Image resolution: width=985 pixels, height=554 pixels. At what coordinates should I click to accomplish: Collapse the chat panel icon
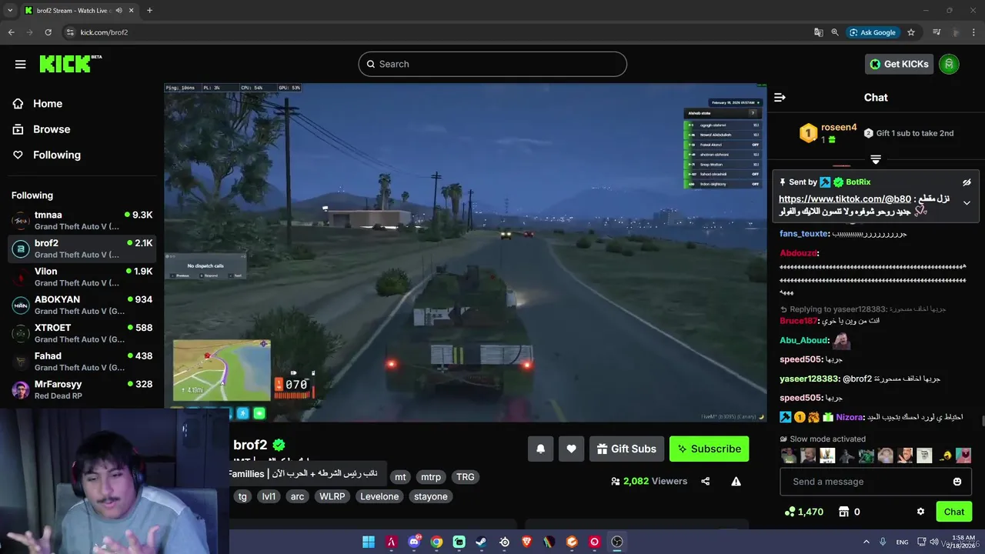pyautogui.click(x=780, y=97)
